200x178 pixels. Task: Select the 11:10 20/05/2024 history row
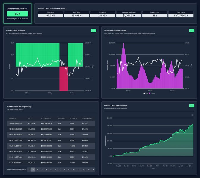(x=51, y=123)
